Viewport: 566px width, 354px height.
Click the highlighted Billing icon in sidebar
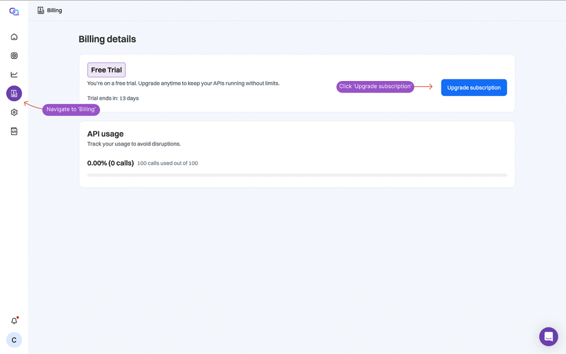pos(14,93)
